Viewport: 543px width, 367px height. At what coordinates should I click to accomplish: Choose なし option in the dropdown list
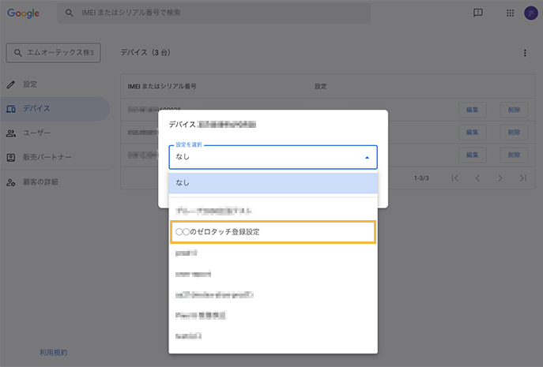[273, 182]
